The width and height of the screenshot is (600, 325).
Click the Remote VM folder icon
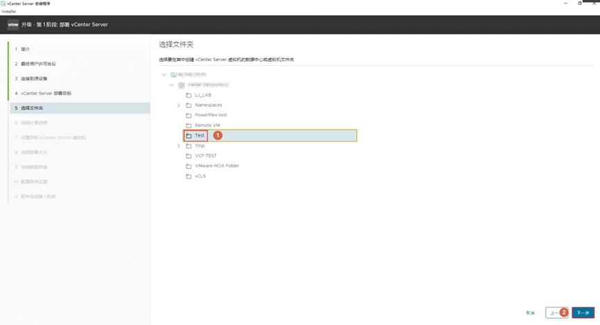pos(189,125)
